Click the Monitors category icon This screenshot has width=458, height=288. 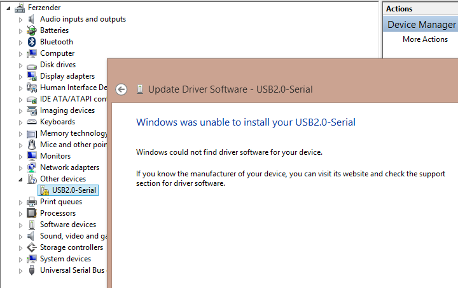coord(32,156)
